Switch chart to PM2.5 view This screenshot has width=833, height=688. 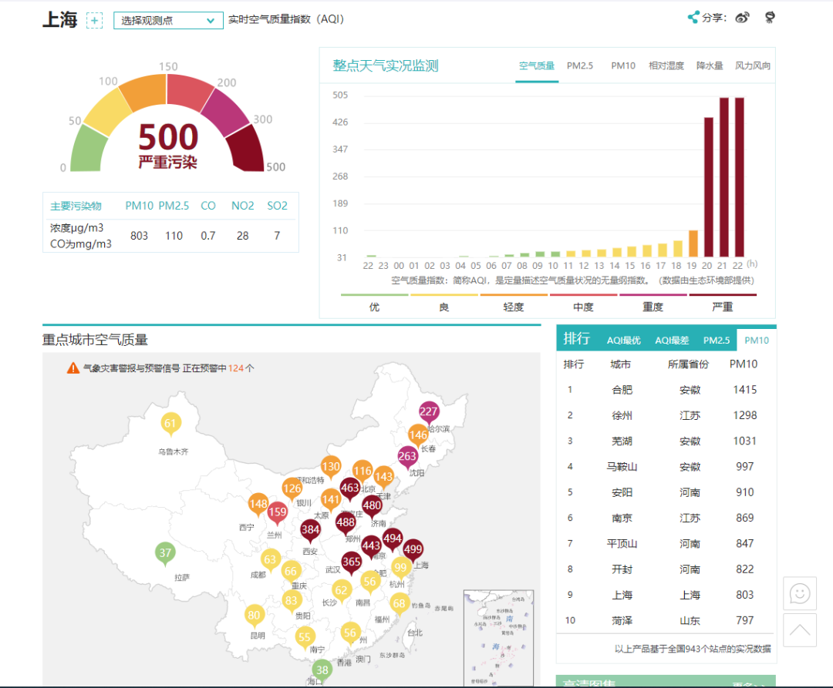click(579, 66)
